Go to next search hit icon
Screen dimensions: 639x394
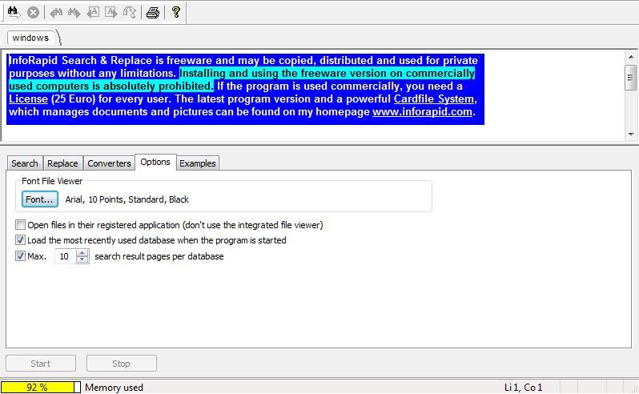74,13
